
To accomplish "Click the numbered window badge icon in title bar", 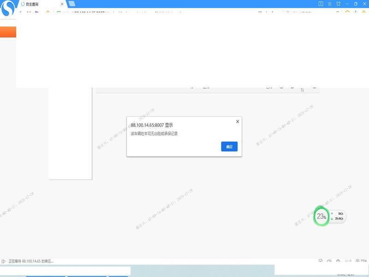I will point(321,4).
